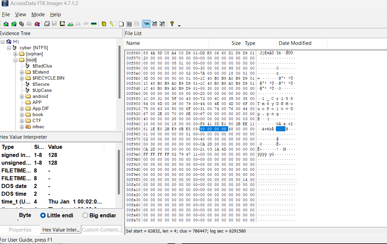Image resolution: width=387 pixels, height=244 pixels.
Task: Open the Help menu
Action: point(55,15)
